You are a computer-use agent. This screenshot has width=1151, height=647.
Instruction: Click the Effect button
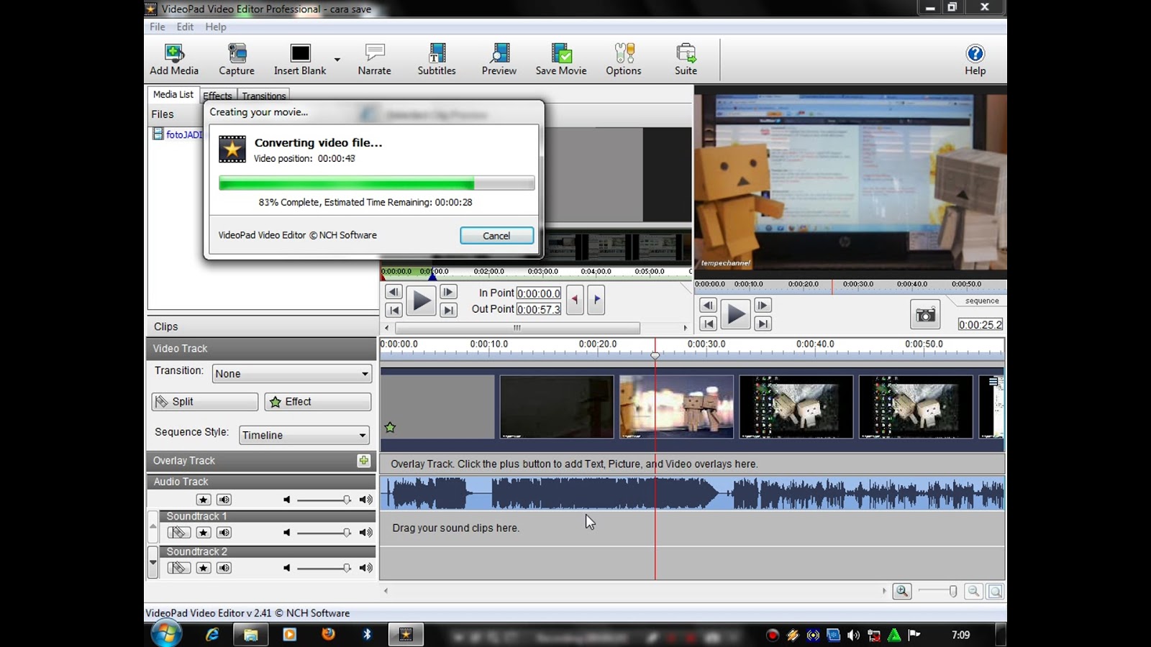click(x=318, y=402)
